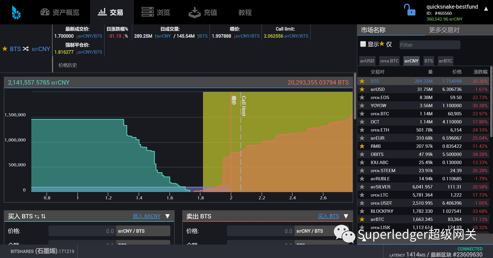Flip the BTS/bitCNY market with shuffle icon
Screen dimensions: 493x258
(x=26, y=49)
